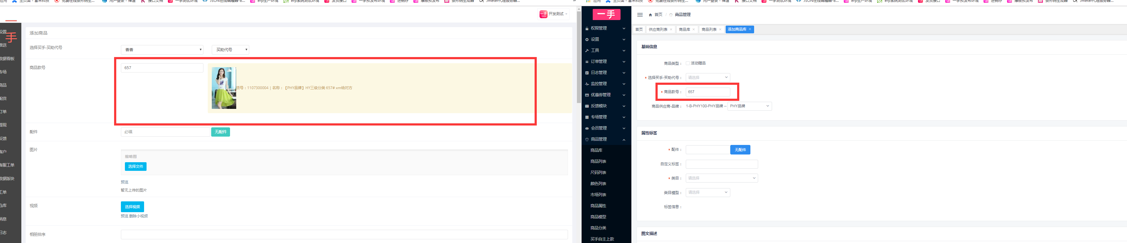Open the 香香 buyer dropdown in left page

(162, 50)
